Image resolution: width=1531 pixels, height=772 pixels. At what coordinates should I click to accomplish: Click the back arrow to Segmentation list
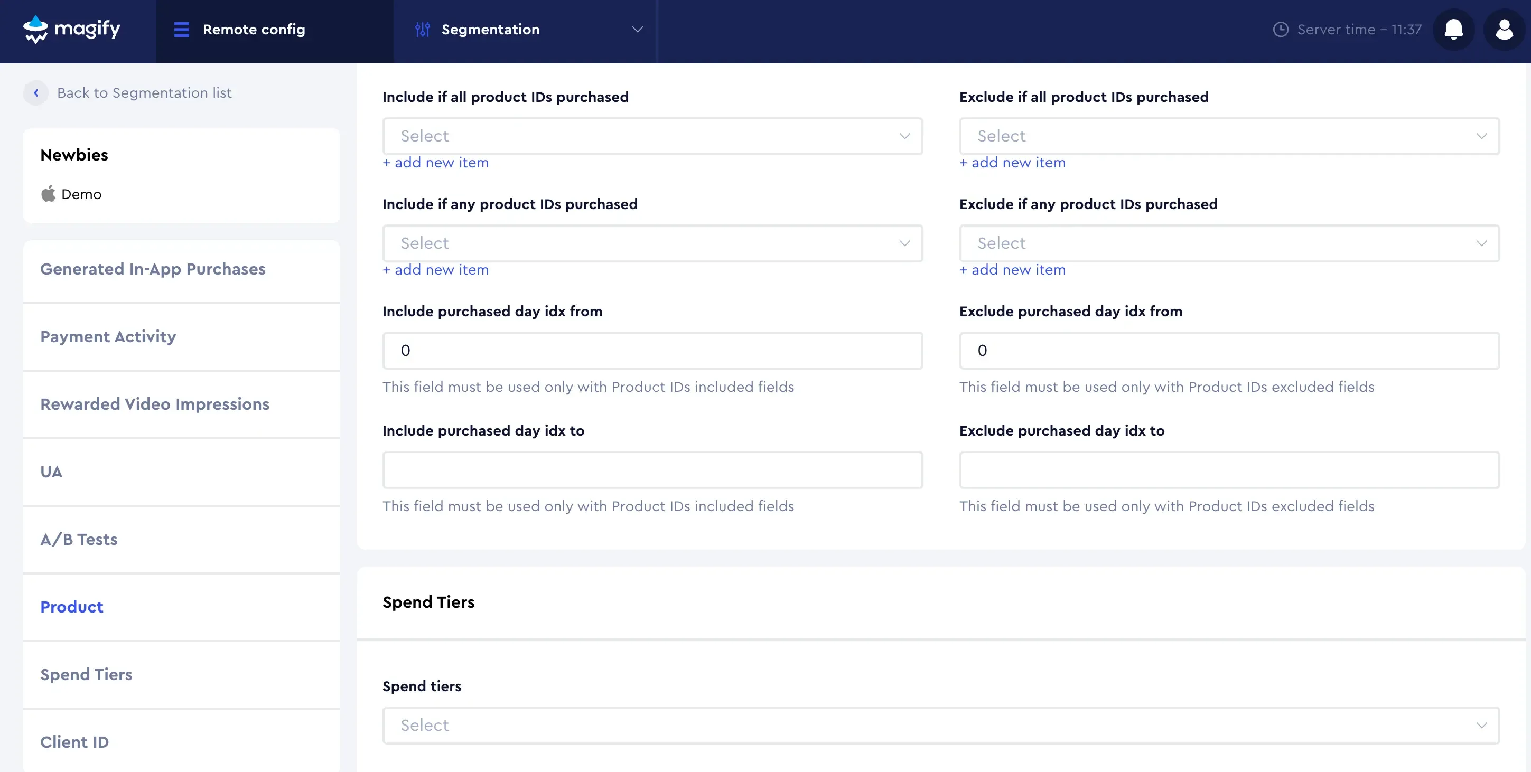[36, 93]
